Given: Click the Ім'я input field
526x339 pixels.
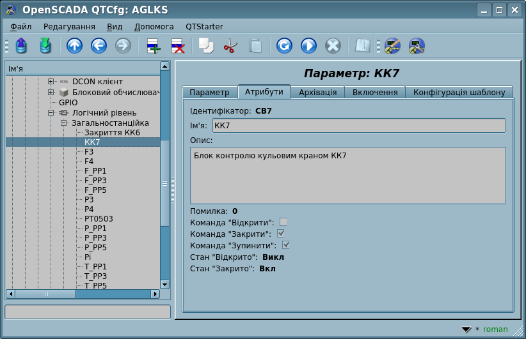Looking at the screenshot, I should (x=358, y=125).
